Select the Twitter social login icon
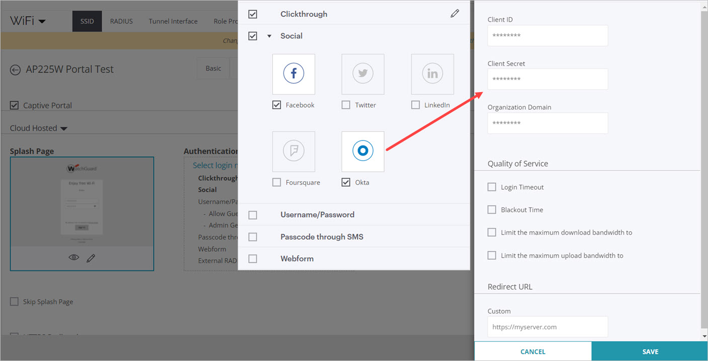708x361 pixels. [x=363, y=74]
